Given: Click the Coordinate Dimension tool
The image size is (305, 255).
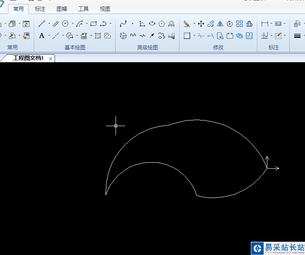Looking at the screenshot, I should (x=264, y=36).
